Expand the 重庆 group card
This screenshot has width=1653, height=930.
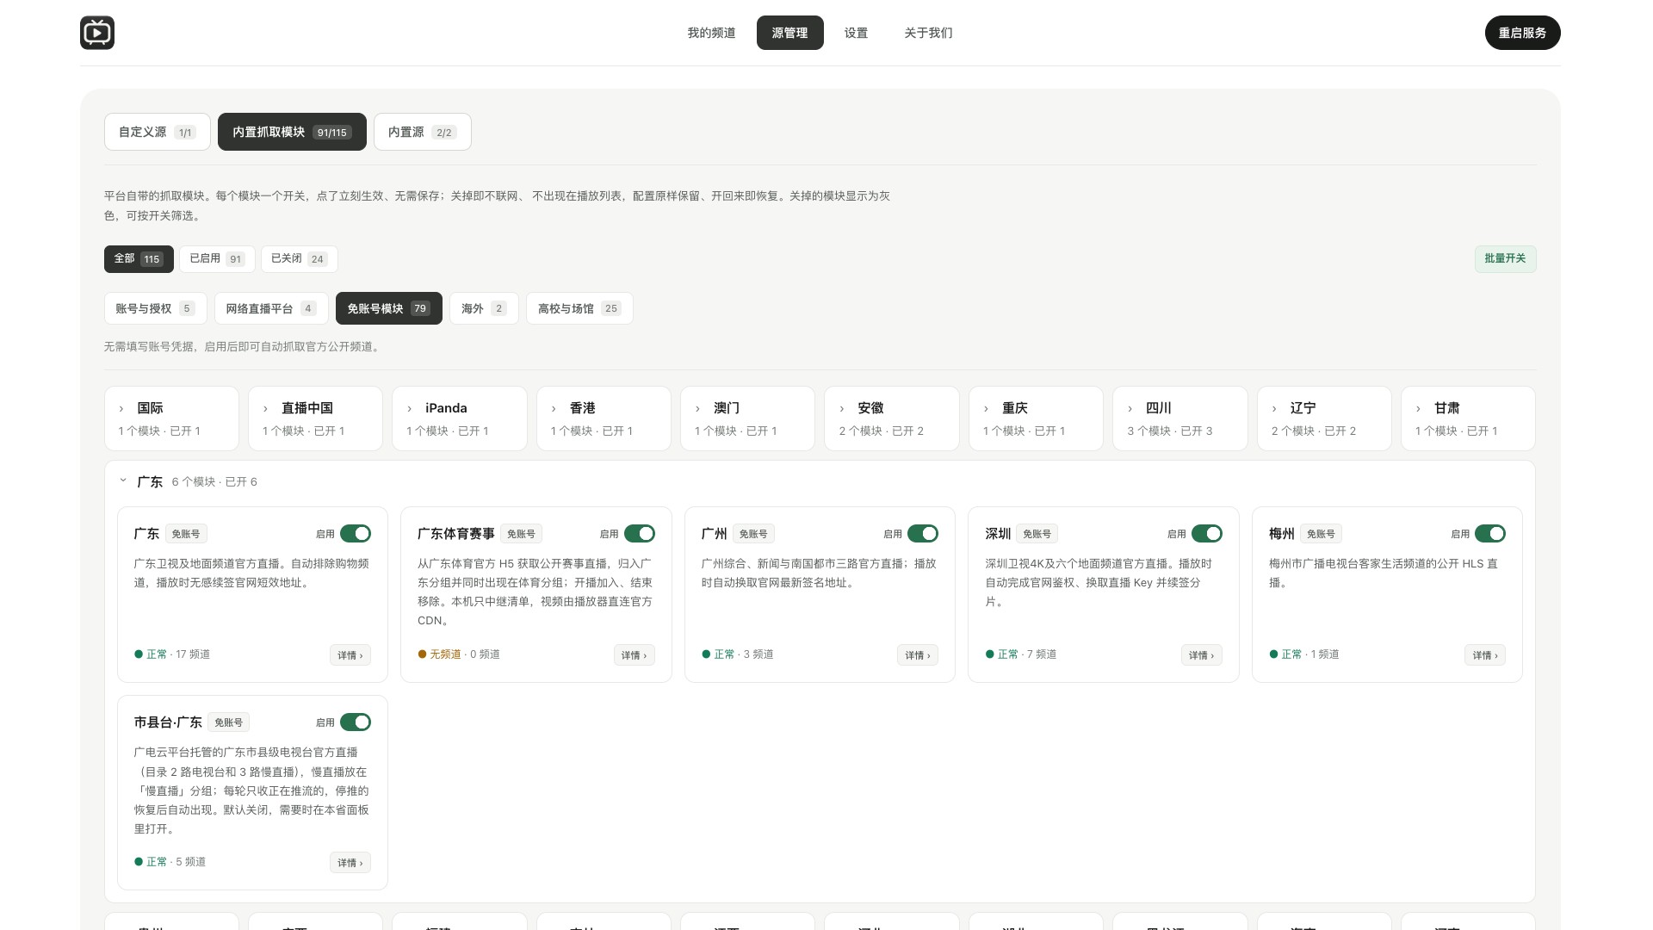tap(1036, 418)
